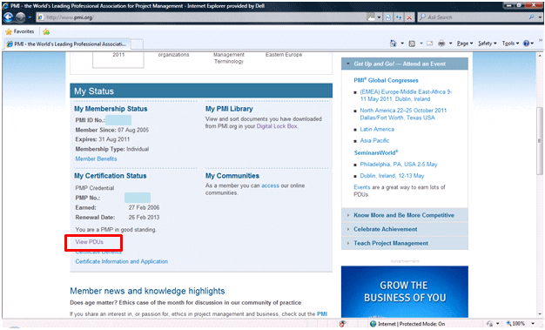Expand command bar overflow chevron
Screen dimensions: 545x330
tap(541, 40)
